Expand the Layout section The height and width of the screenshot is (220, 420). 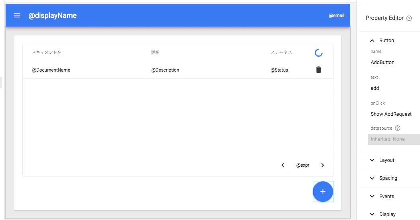click(x=372, y=160)
